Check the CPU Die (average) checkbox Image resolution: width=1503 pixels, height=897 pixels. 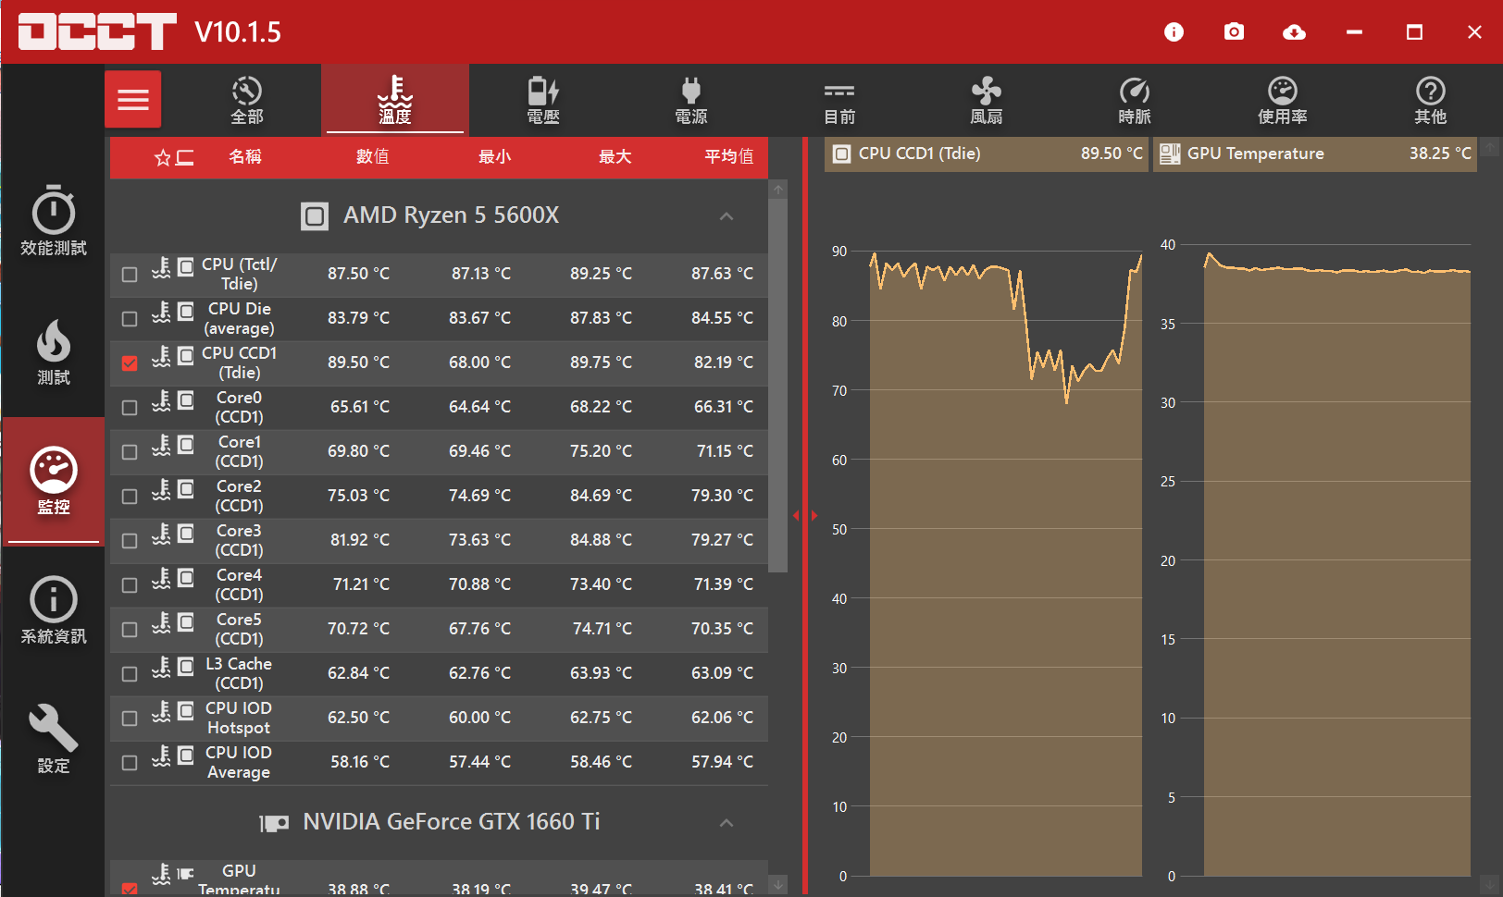(x=130, y=319)
